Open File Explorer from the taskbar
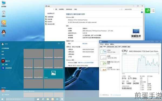Viewport: 162px width, 101px height. [48, 99]
